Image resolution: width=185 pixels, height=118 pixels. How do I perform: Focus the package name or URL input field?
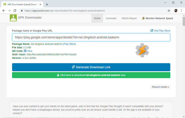tap(91, 37)
